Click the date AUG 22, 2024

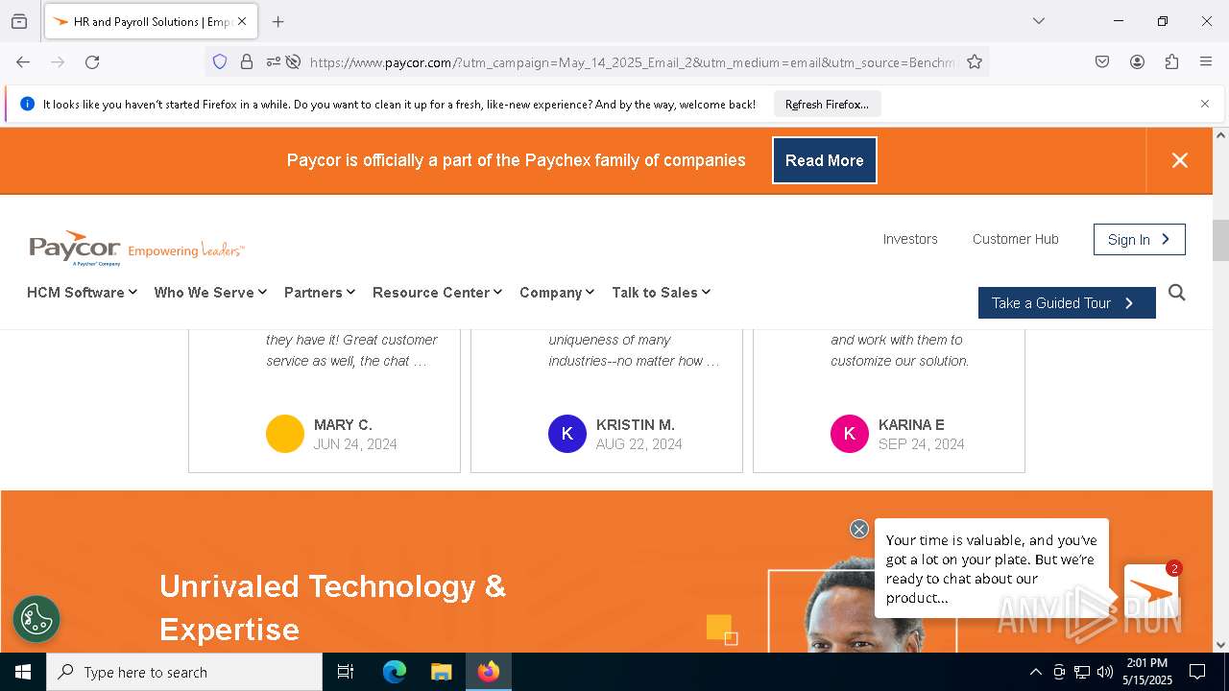coord(639,444)
